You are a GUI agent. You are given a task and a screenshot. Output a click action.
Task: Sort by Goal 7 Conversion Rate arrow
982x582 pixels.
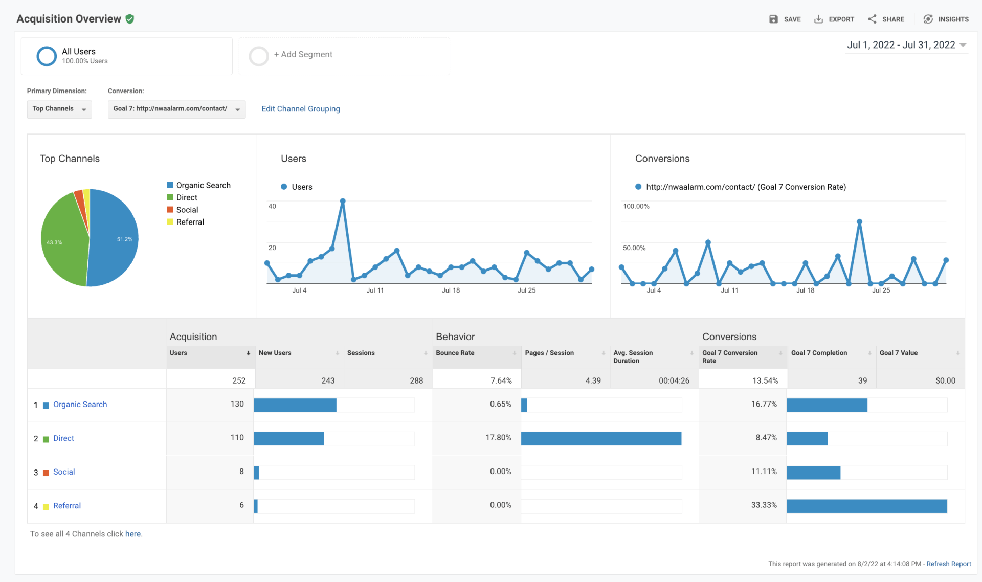click(780, 353)
